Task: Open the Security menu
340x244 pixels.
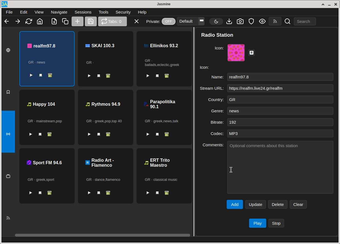Action: pyautogui.click(x=123, y=12)
